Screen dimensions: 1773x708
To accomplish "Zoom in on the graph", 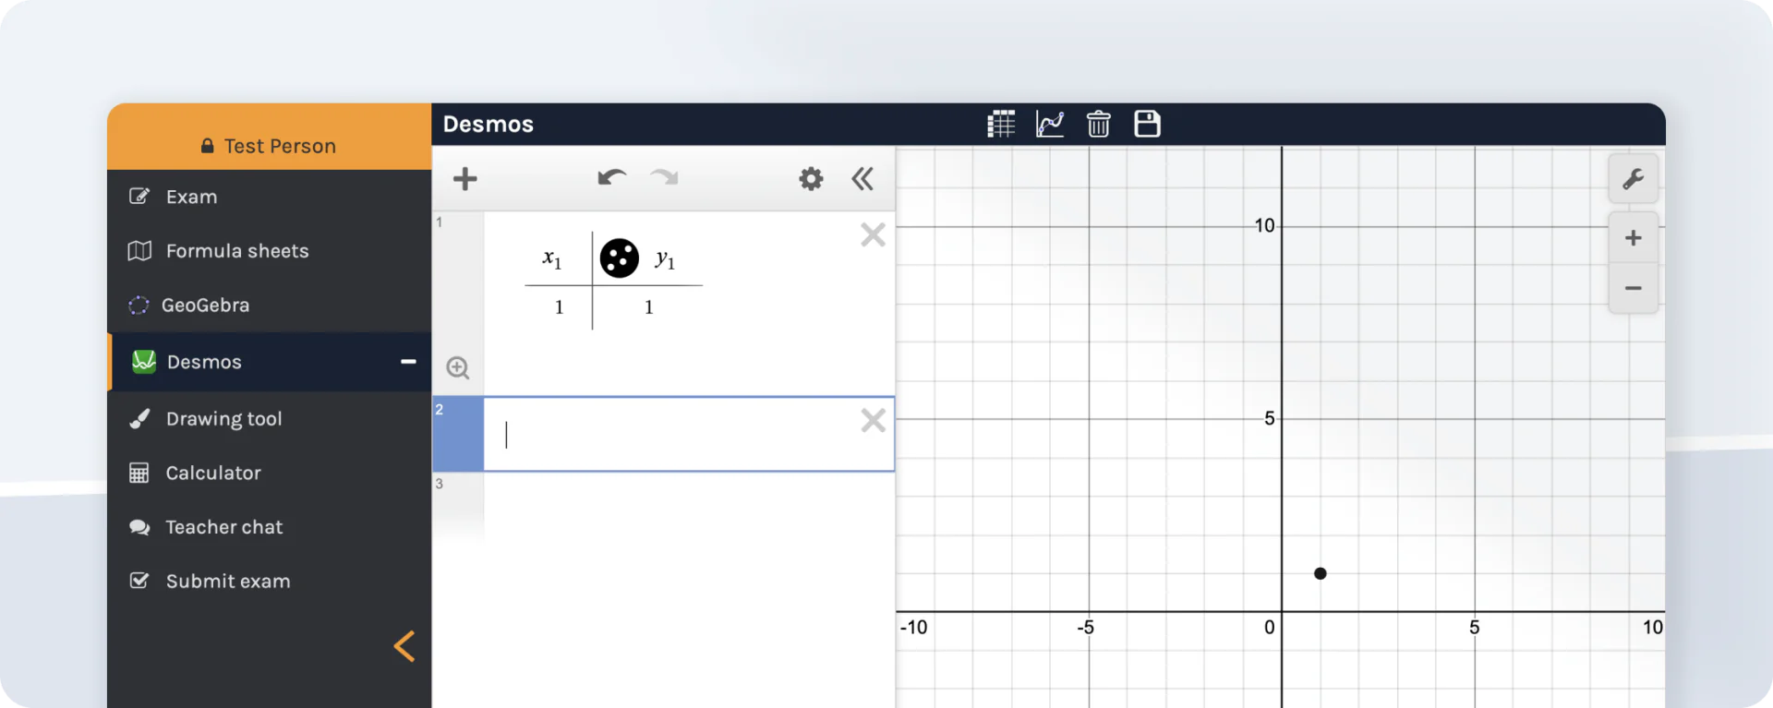I will [1633, 238].
